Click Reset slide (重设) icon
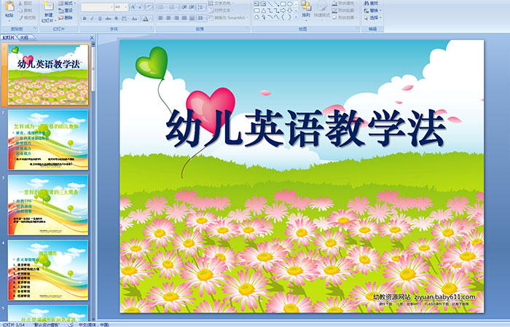This screenshot has height=327, width=510. pos(60,11)
